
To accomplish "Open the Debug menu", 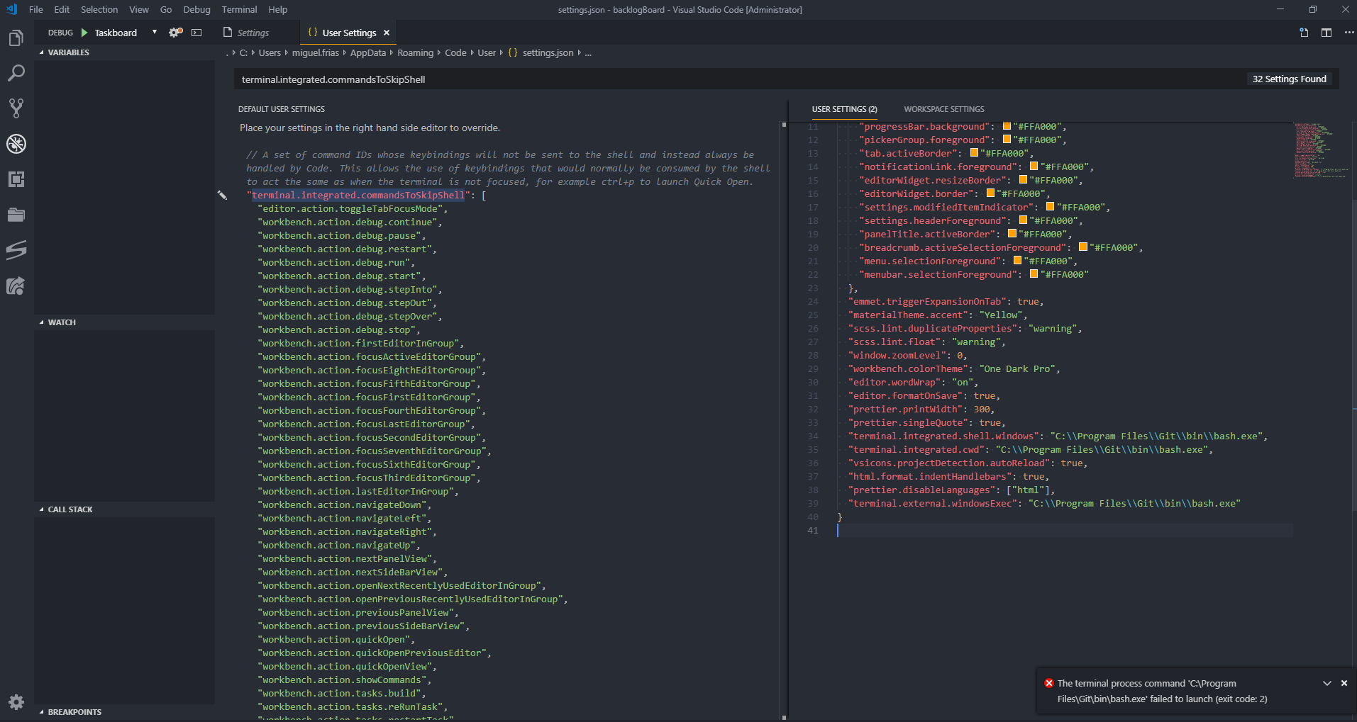I will [x=196, y=9].
